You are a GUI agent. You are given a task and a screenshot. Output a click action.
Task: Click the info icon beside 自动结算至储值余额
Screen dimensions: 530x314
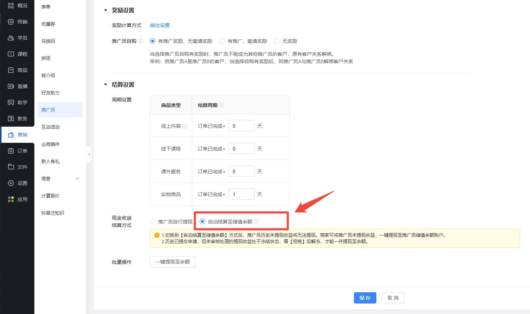pyautogui.click(x=256, y=221)
